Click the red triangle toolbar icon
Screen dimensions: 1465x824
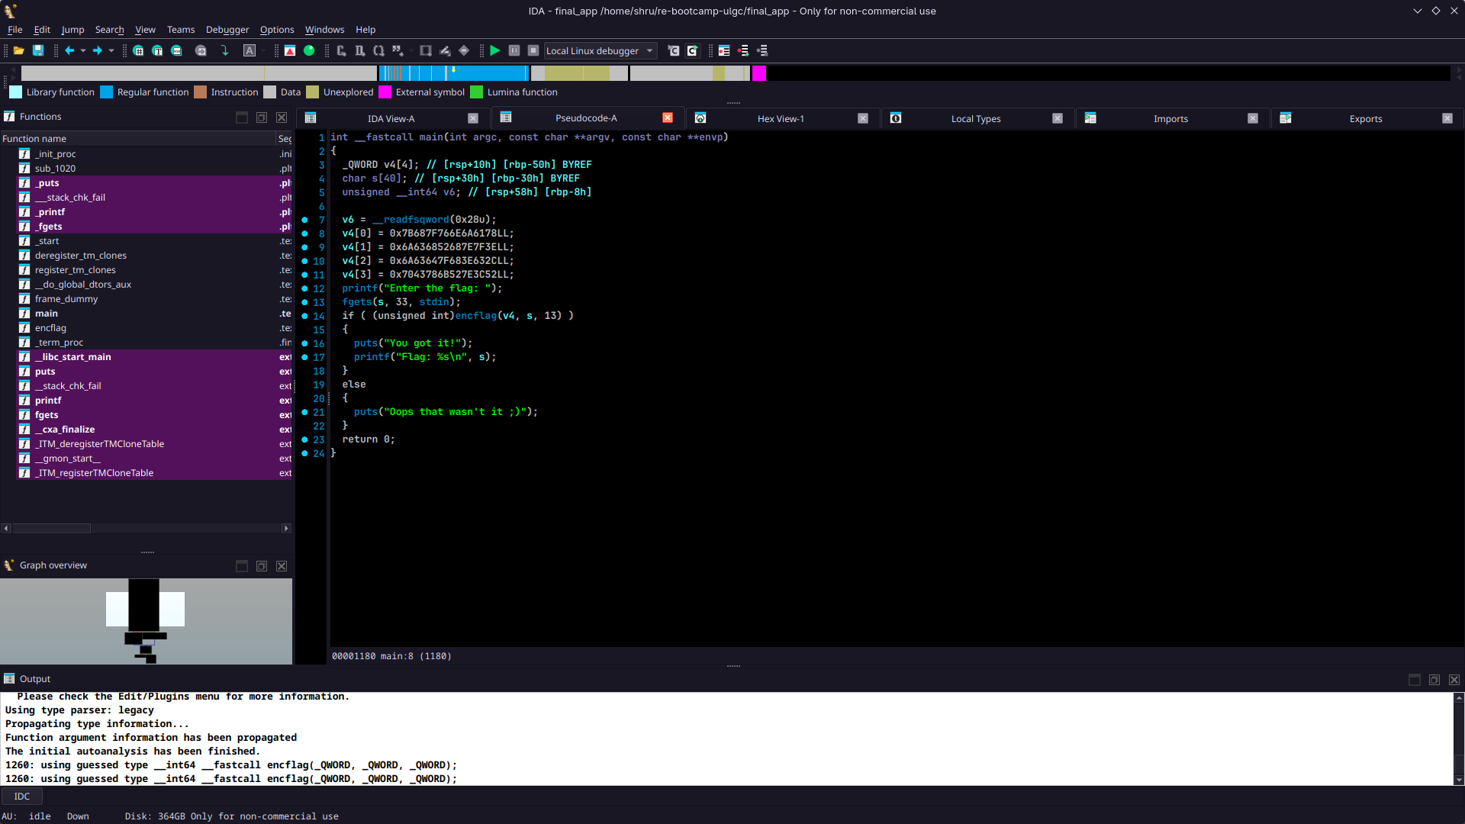click(x=290, y=50)
